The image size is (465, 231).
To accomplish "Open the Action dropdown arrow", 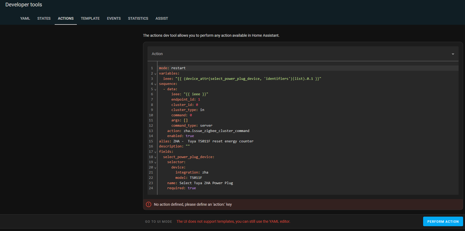I will (453, 54).
